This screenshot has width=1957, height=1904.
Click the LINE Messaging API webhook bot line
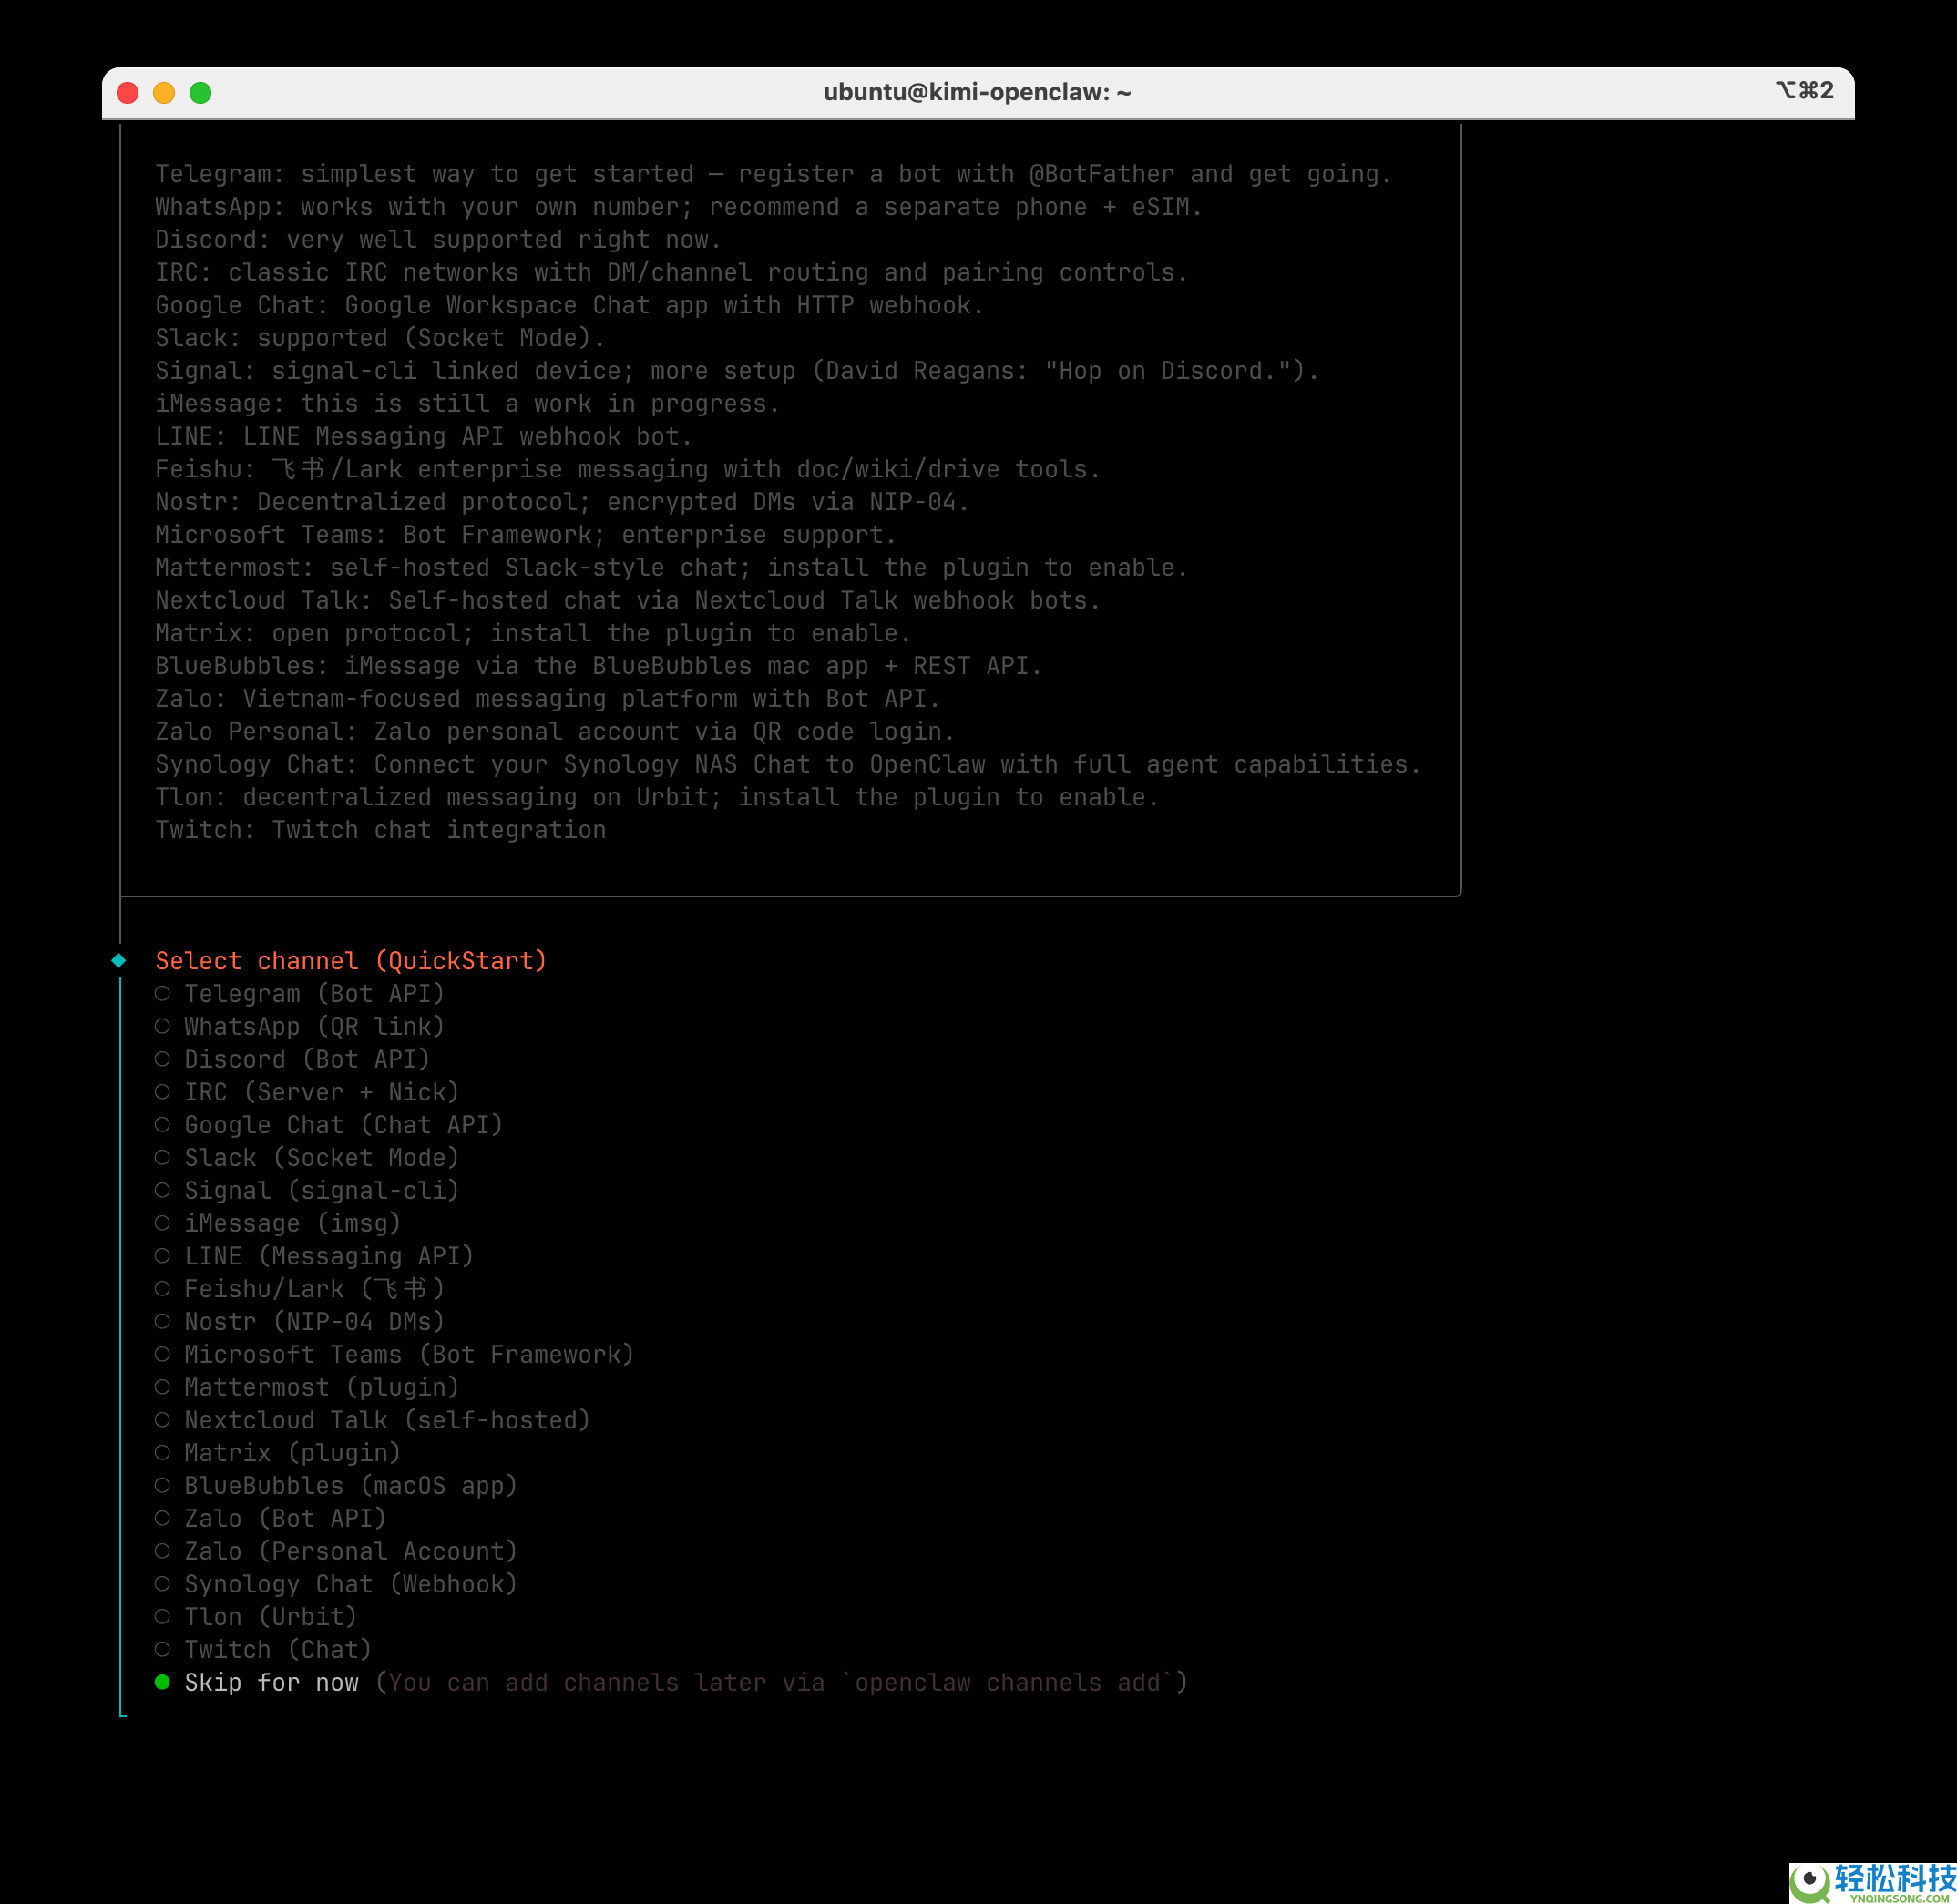click(424, 437)
